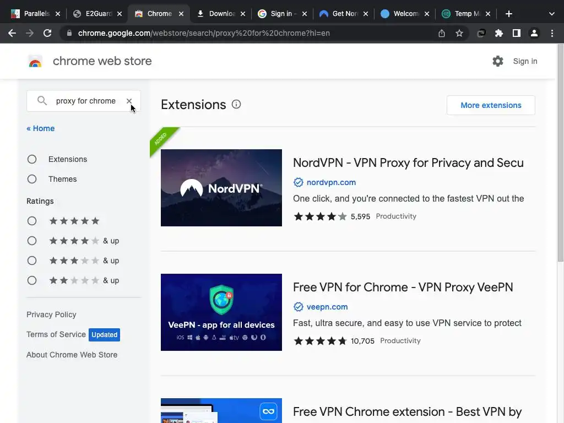Select the Themes filter radio button
Image resolution: width=564 pixels, height=423 pixels.
pos(32,179)
